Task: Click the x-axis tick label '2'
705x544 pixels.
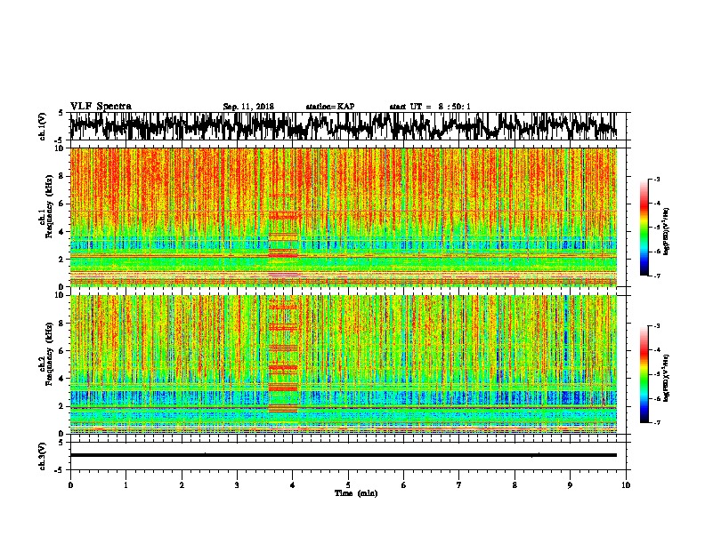Action: click(182, 485)
